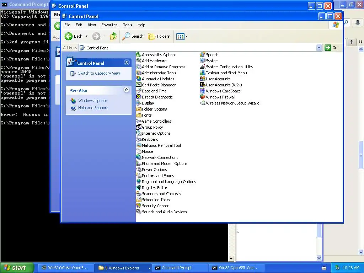Viewport: 364px width, 273px height.
Task: Launch Add or Remove Programs icon
Action: 139,66
